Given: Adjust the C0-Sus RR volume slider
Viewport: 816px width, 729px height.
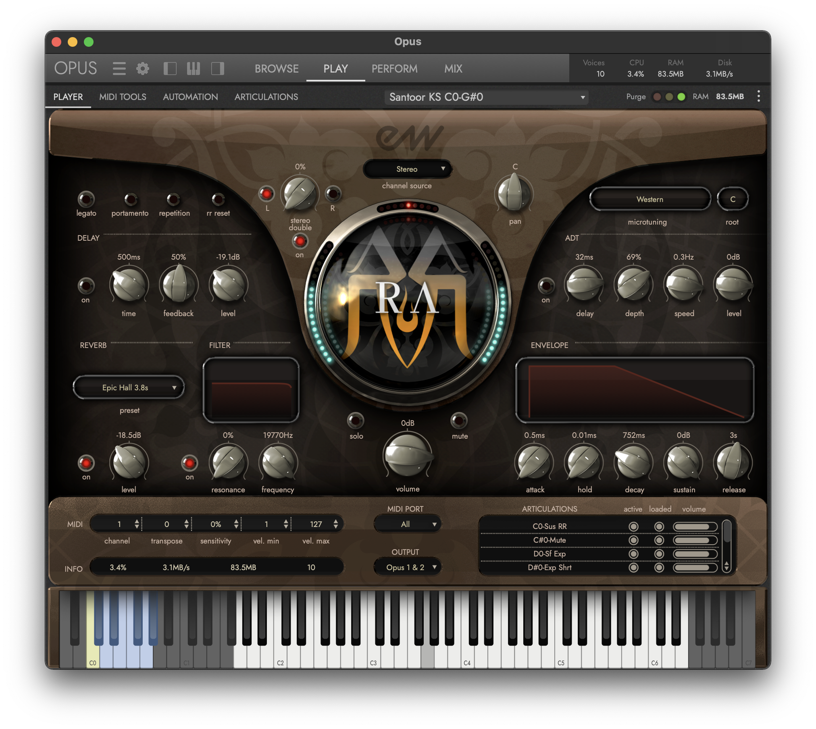Looking at the screenshot, I should tap(694, 527).
